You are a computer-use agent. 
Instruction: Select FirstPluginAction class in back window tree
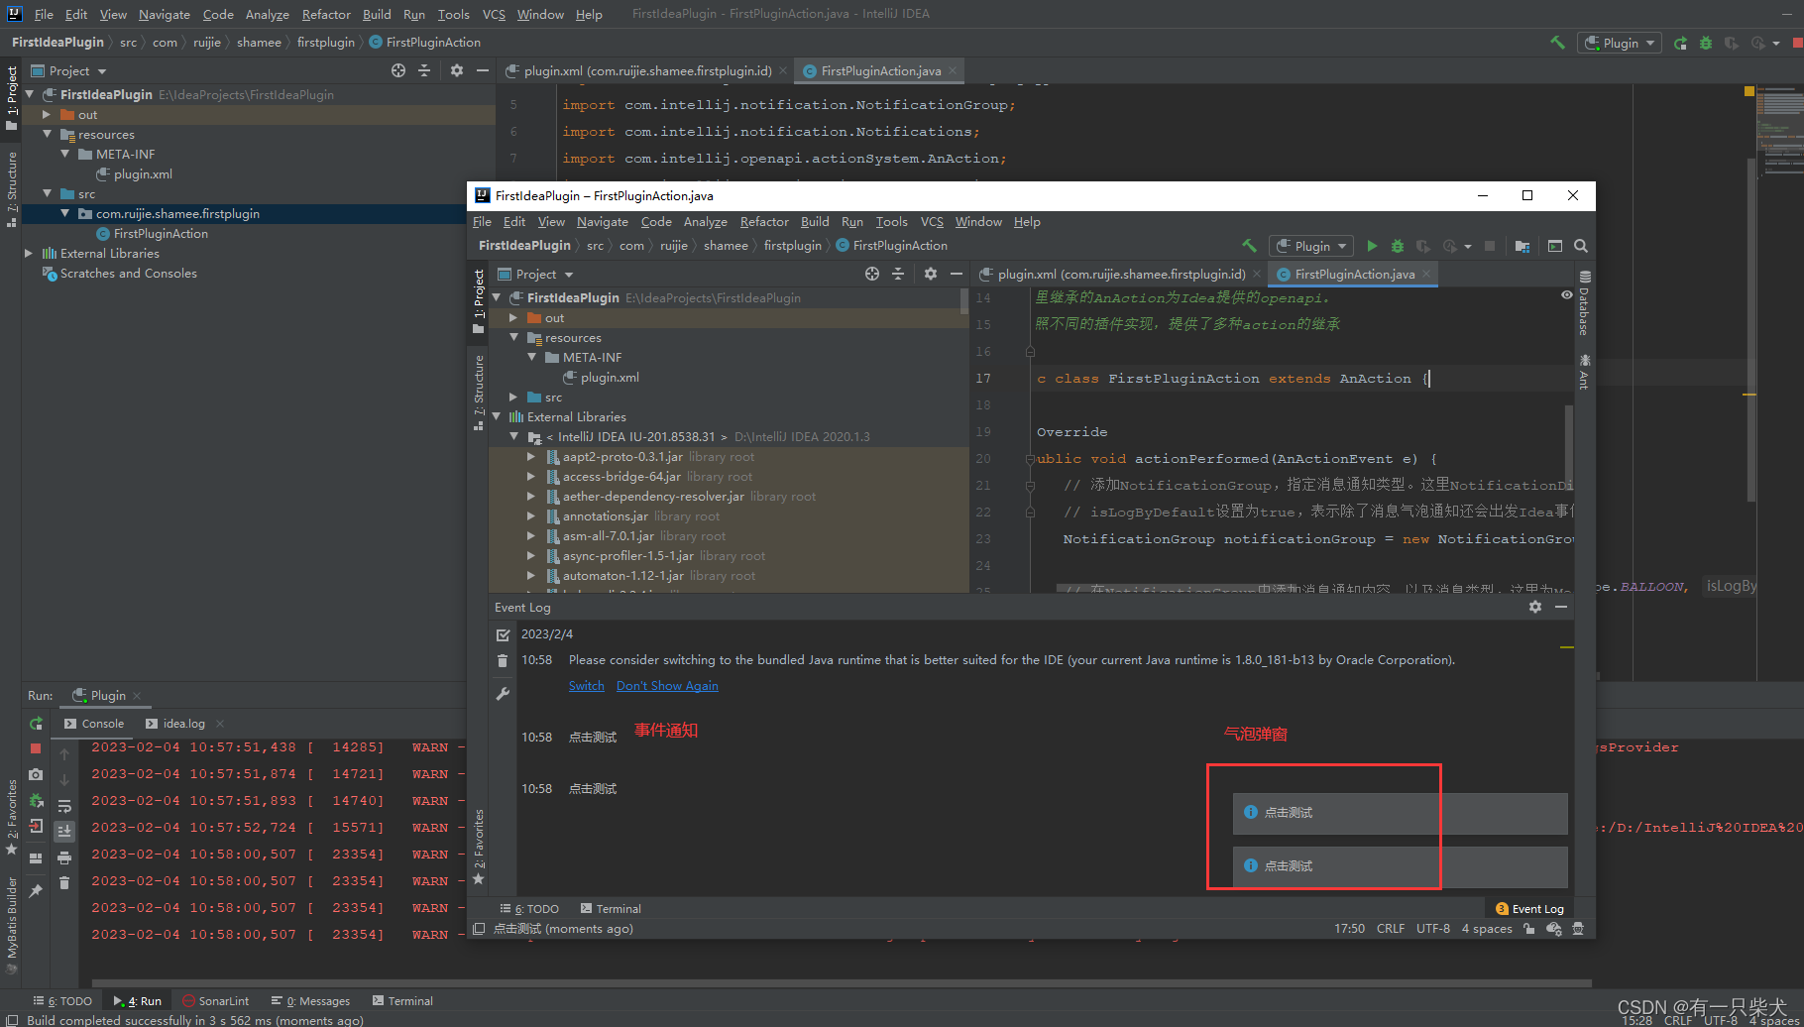pyautogui.click(x=160, y=234)
